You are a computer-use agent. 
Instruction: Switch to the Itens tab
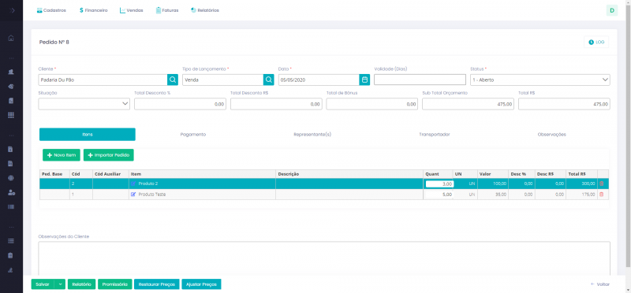pyautogui.click(x=88, y=134)
